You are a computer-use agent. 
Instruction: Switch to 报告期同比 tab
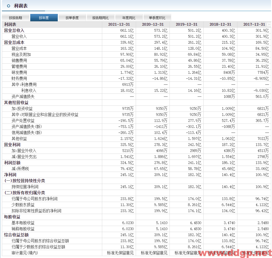[x=101, y=18]
